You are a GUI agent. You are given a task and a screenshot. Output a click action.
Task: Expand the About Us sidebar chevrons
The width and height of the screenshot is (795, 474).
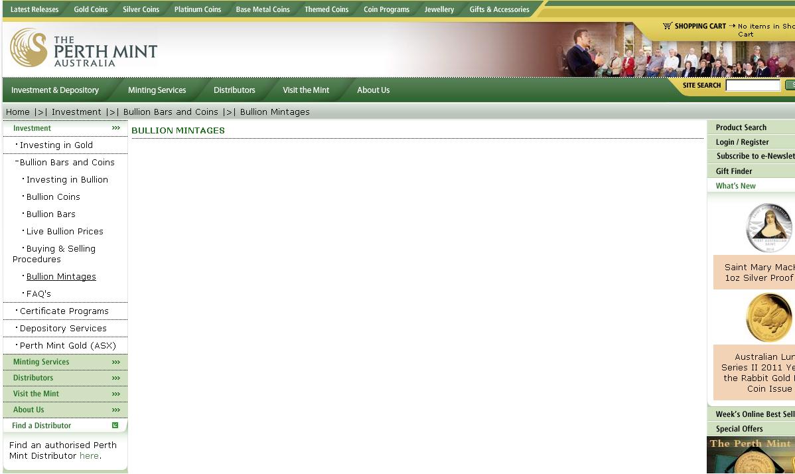pyautogui.click(x=116, y=410)
